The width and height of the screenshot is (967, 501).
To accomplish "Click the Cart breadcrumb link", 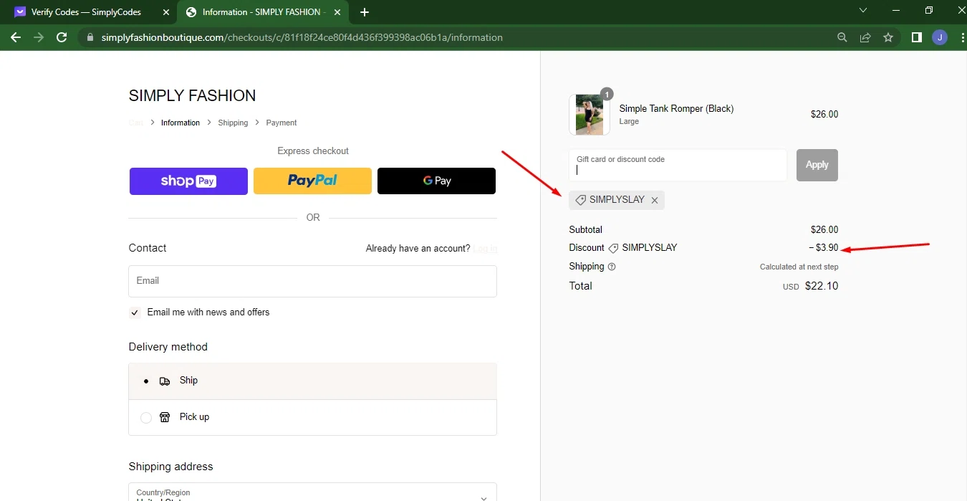I will point(135,123).
